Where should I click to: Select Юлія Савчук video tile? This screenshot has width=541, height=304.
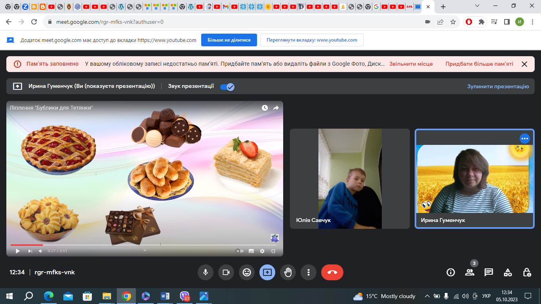pyautogui.click(x=350, y=179)
